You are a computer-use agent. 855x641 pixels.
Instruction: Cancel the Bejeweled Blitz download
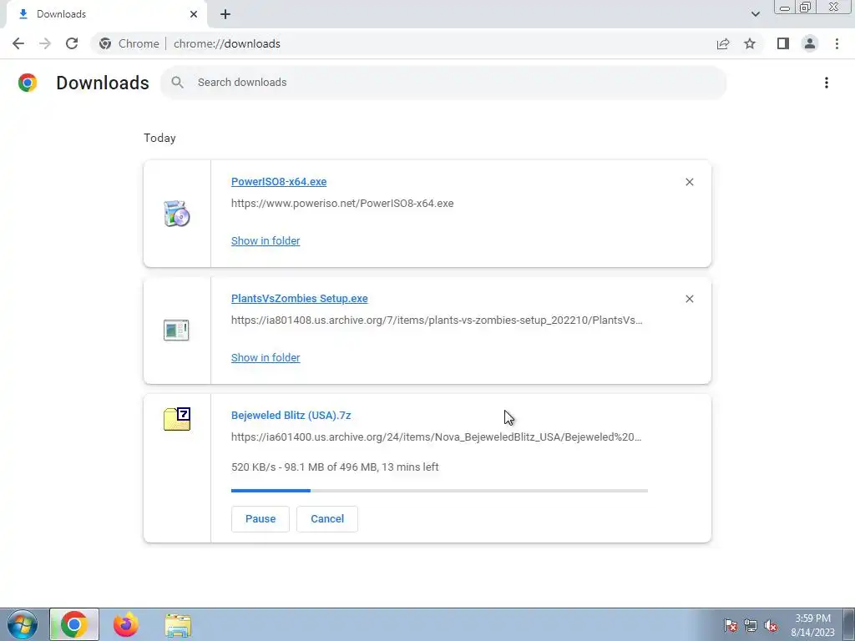[x=327, y=519]
